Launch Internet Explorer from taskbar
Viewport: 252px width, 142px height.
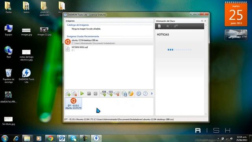click(16, 138)
